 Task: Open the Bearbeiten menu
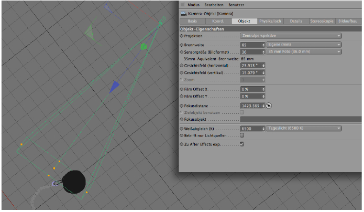click(210, 4)
